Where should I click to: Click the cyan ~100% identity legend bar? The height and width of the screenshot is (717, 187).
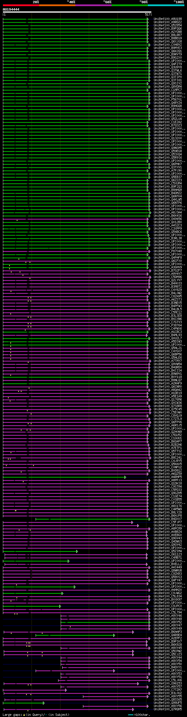(166, 5)
